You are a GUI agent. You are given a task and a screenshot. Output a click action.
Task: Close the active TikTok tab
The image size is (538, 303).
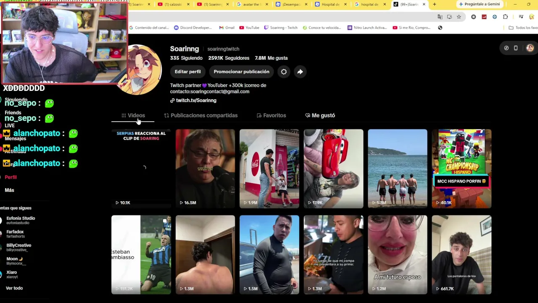coord(424,4)
